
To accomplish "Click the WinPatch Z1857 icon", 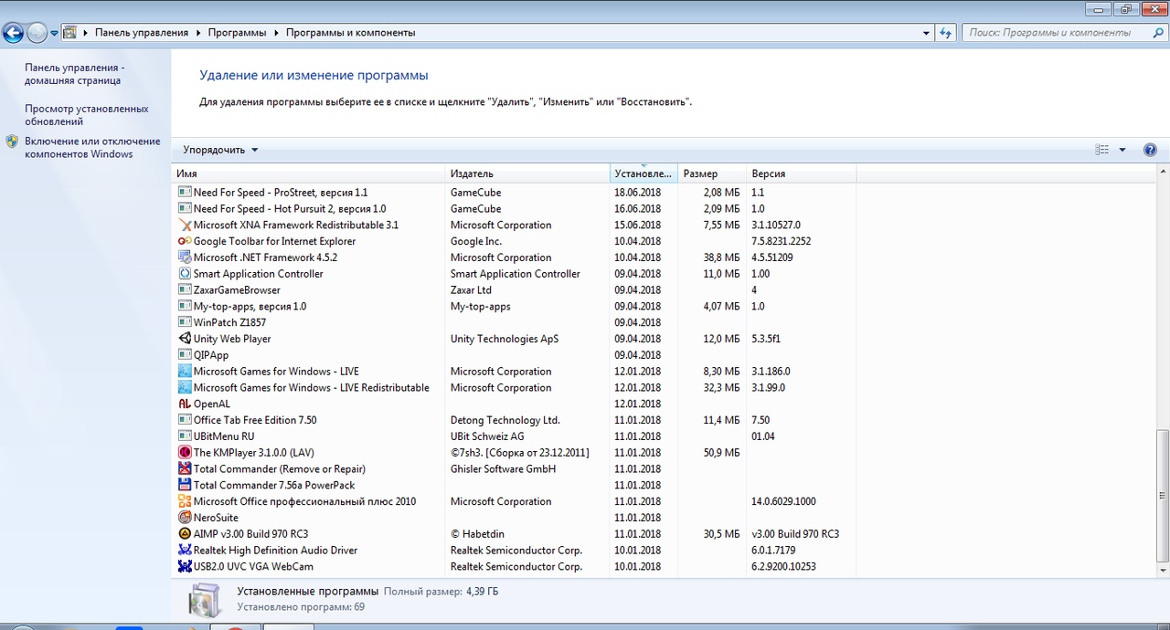I will click(185, 322).
